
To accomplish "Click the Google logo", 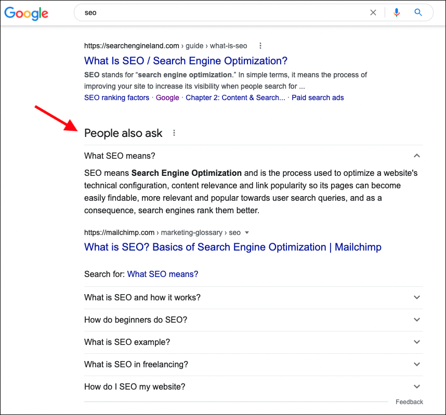I will 26,13.
